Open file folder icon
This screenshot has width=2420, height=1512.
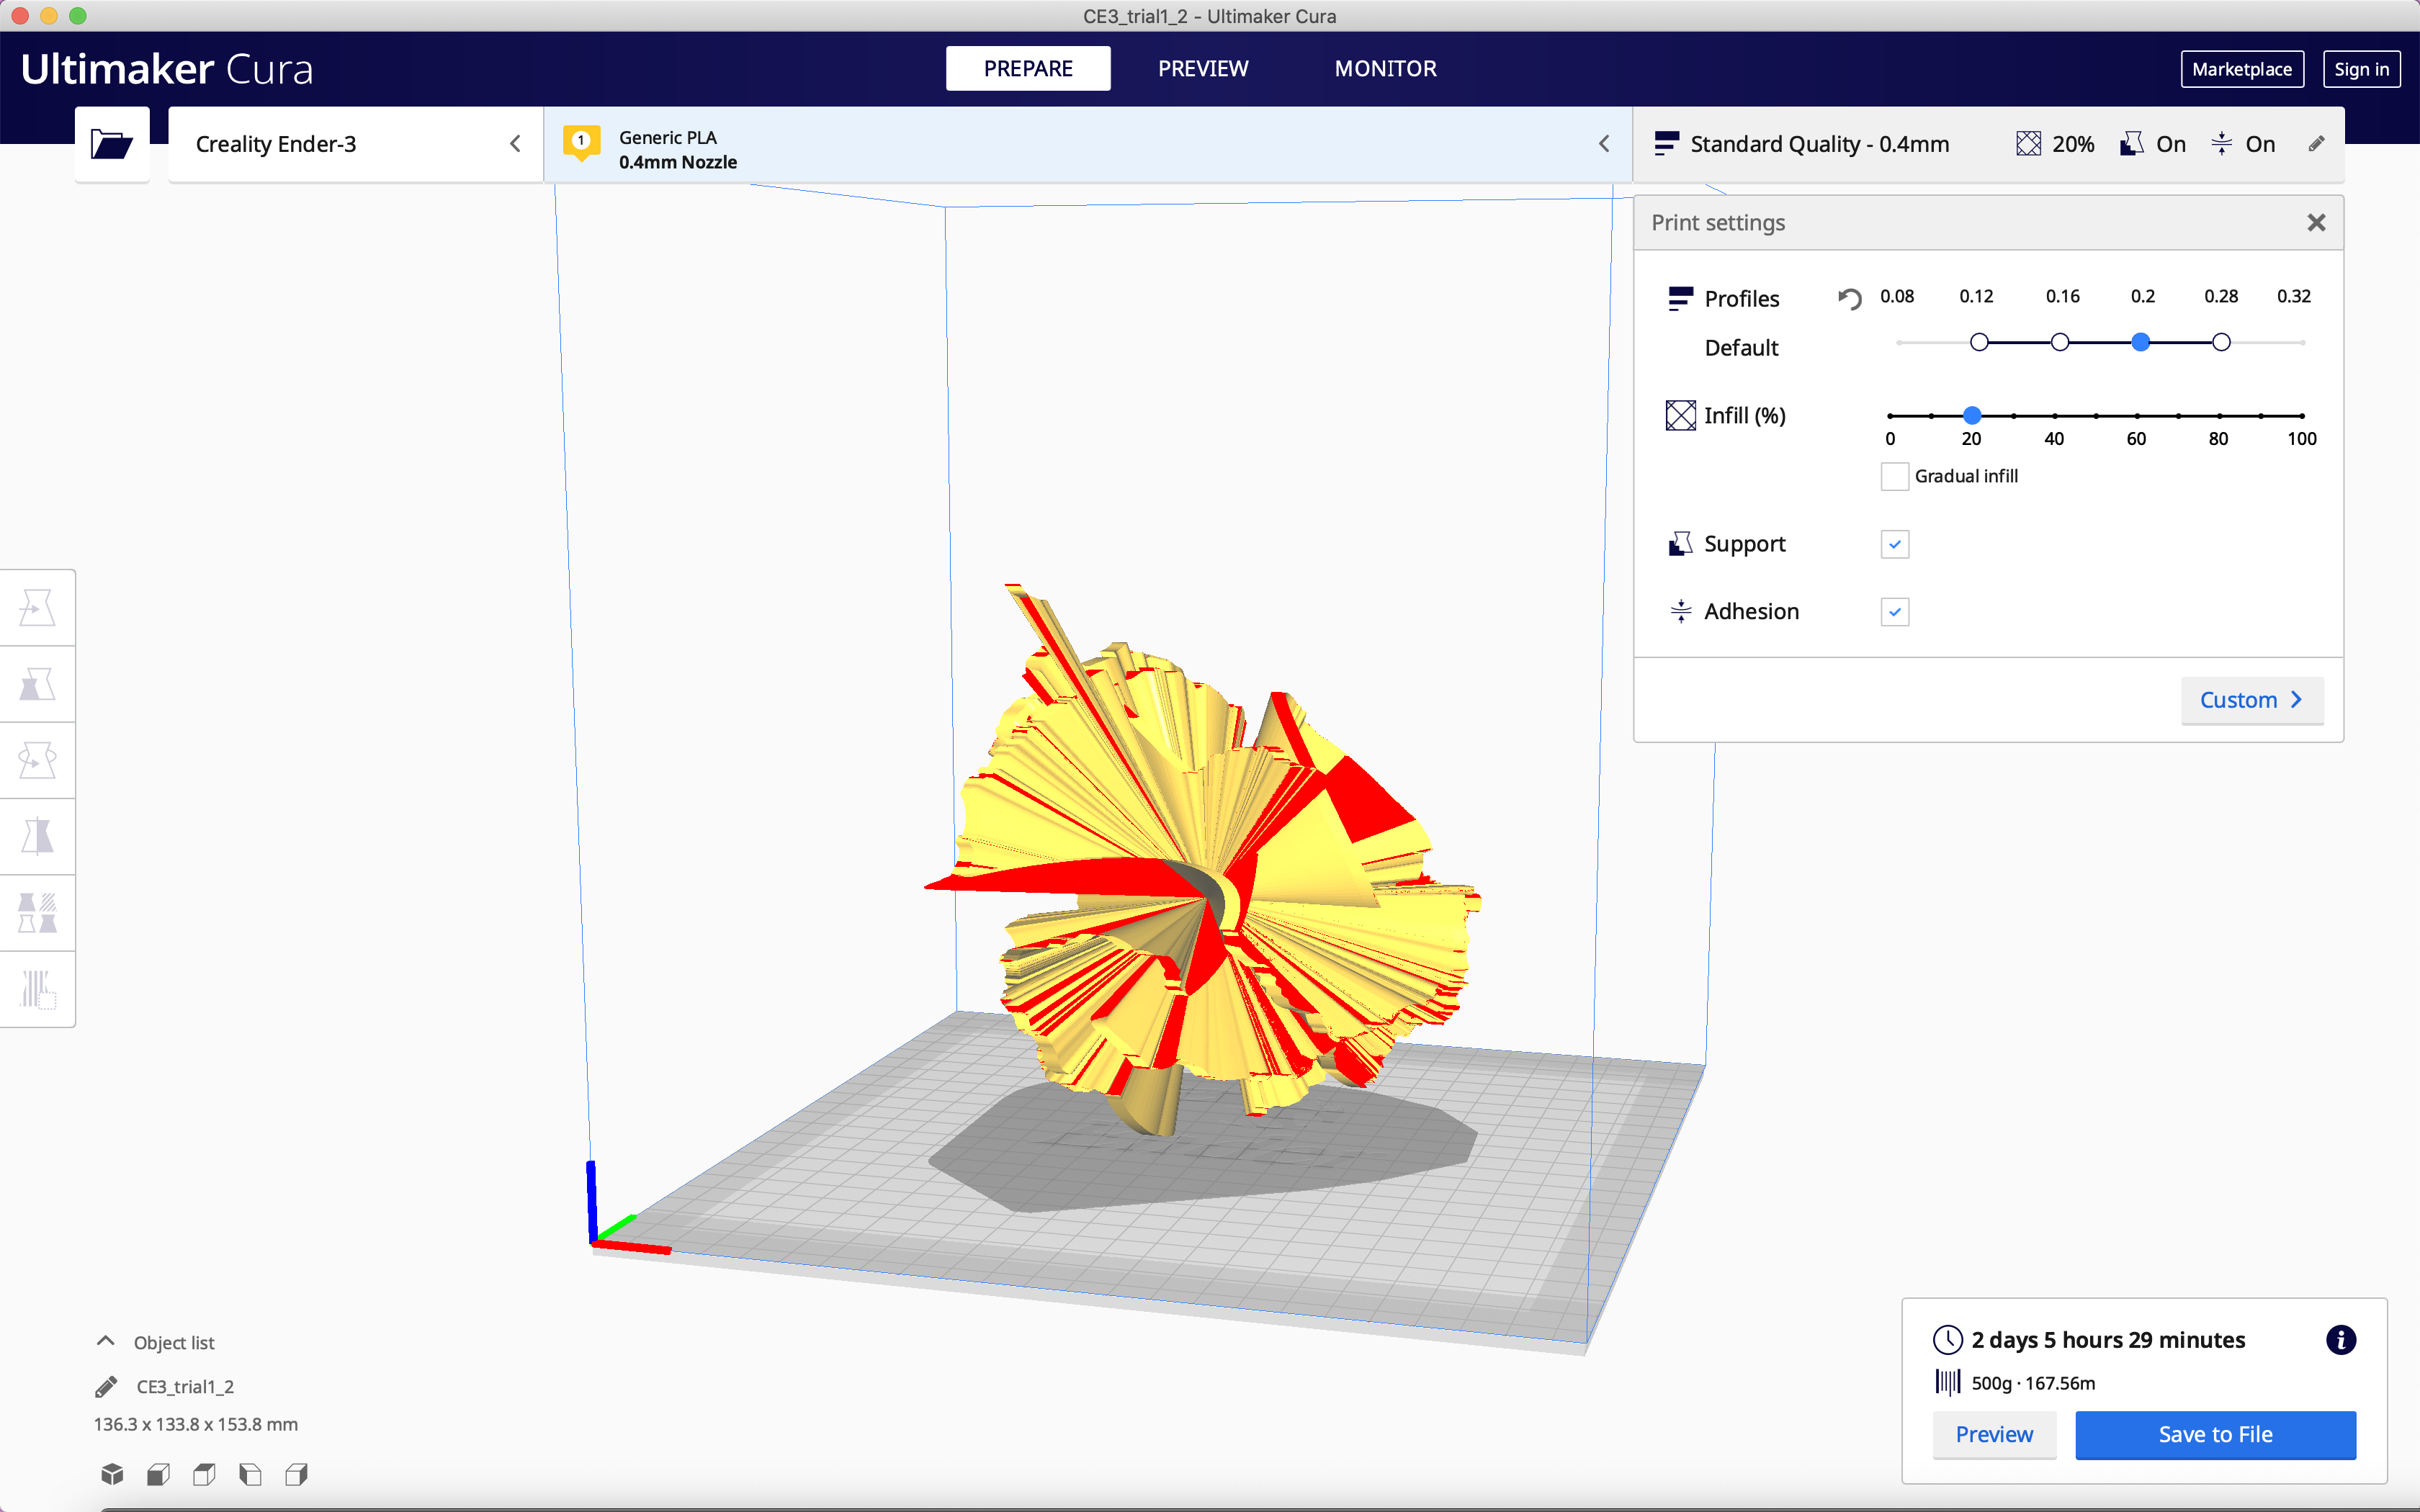pyautogui.click(x=112, y=144)
